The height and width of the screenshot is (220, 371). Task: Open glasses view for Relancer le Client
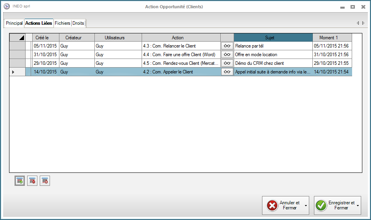227,46
